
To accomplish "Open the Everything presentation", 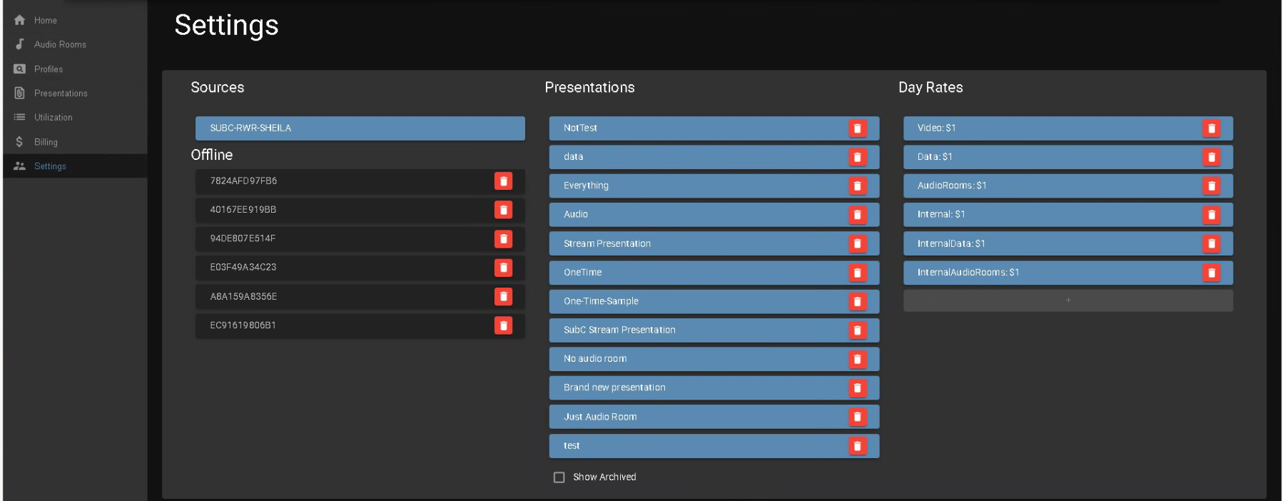I will coord(692,186).
